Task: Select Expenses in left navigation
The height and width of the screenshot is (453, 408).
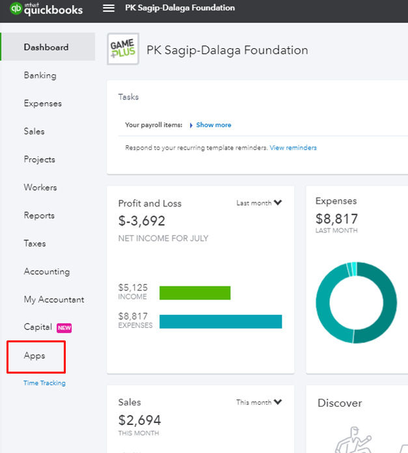Action: point(43,103)
